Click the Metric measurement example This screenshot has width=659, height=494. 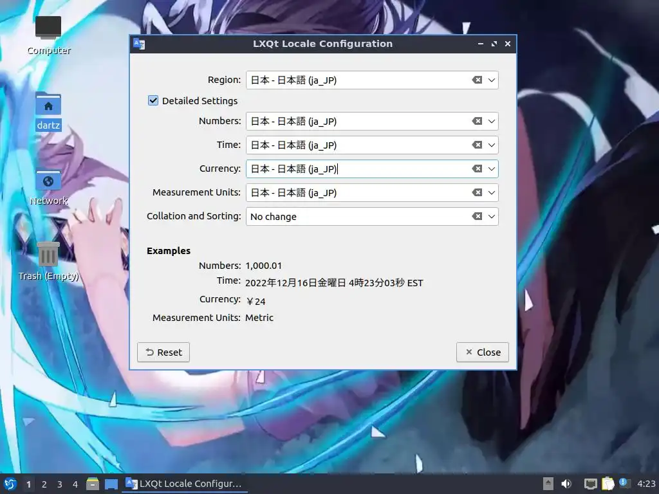pos(259,318)
